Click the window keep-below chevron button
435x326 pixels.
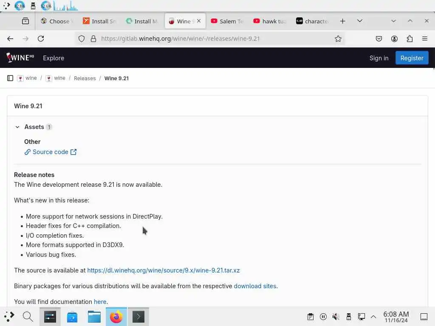pyautogui.click(x=393, y=21)
